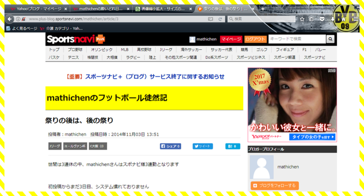364x196 pixels.
Task: Focus the キーワードで検索 field
Action: point(297,39)
